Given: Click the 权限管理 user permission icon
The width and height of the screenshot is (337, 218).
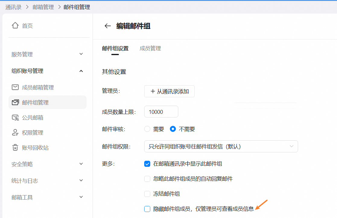Looking at the screenshot, I should [x=15, y=132].
